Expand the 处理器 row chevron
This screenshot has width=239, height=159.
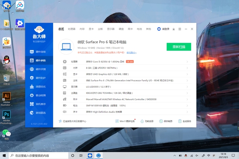187,62
